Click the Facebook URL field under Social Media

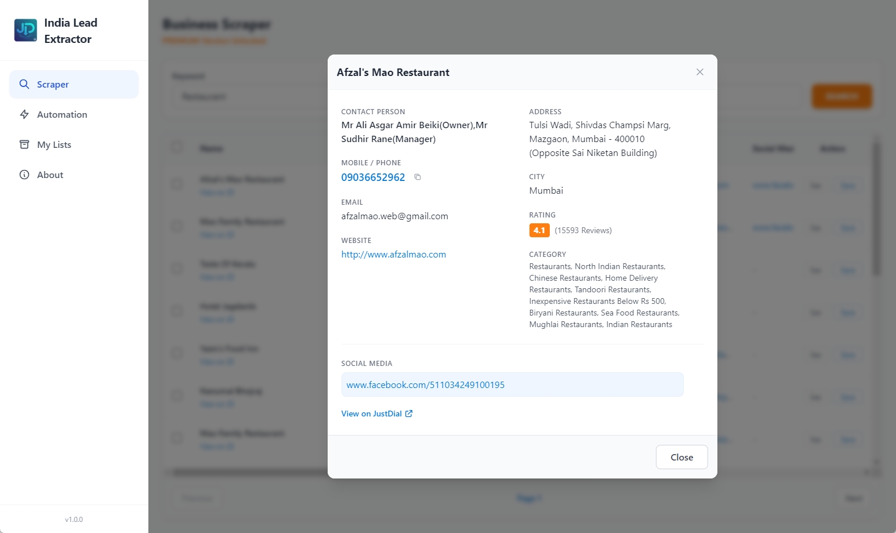pyautogui.click(x=512, y=385)
